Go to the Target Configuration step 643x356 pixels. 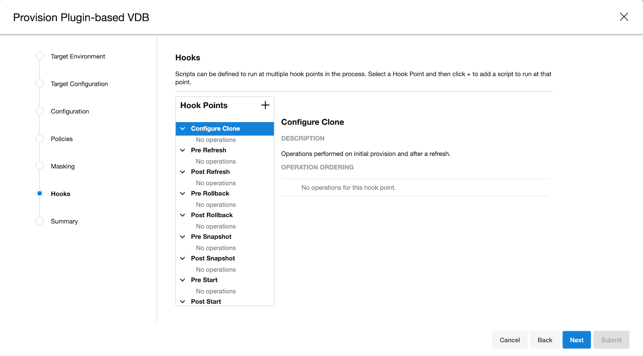point(79,84)
